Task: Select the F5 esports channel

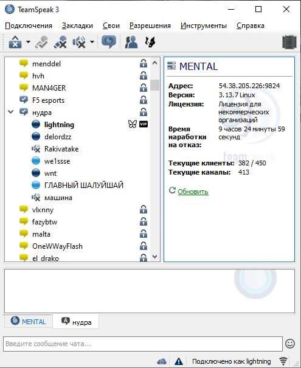Action: coord(48,100)
